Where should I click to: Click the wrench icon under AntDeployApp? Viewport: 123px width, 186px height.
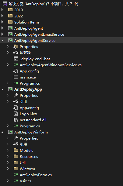(16, 95)
